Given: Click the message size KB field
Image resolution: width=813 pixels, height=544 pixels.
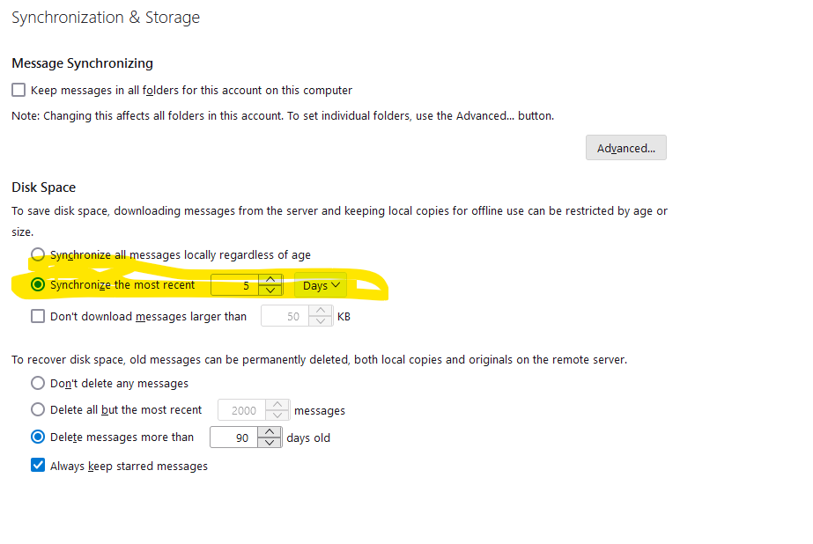Looking at the screenshot, I should tap(285, 316).
